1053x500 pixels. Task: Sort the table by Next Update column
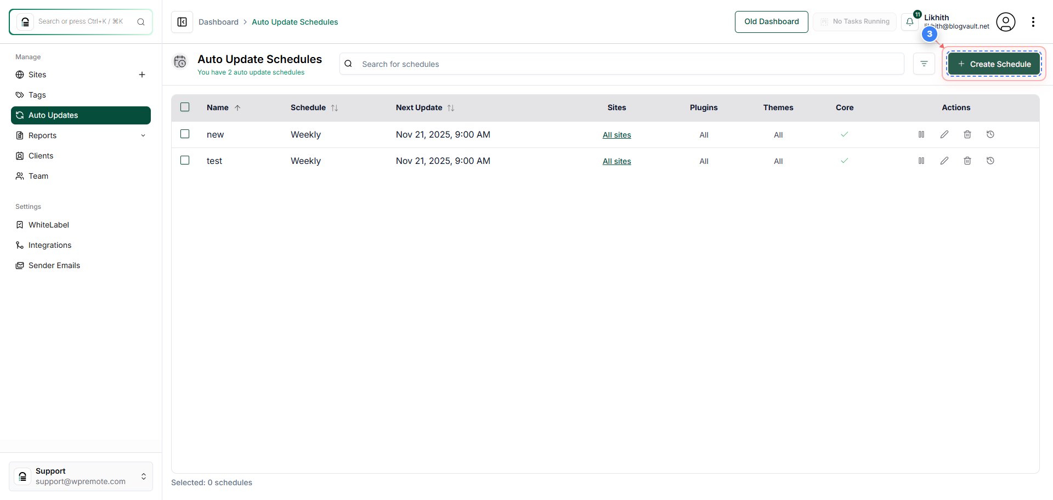click(451, 107)
